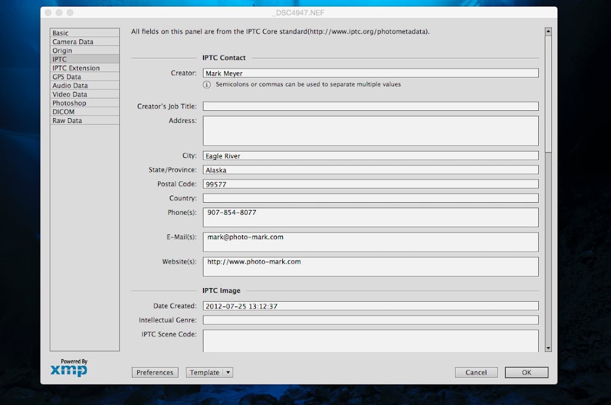Edit the Date Created field
This screenshot has height=405, width=611.
[371, 306]
